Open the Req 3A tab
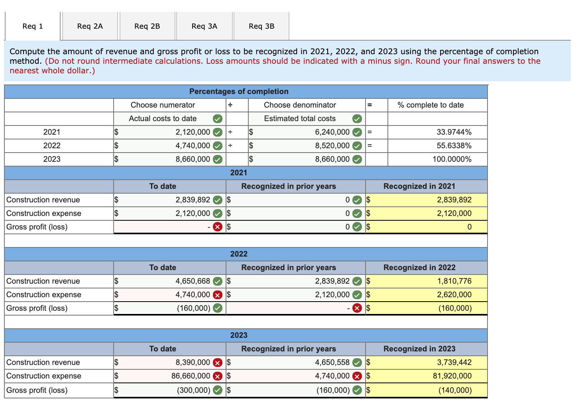 204,26
